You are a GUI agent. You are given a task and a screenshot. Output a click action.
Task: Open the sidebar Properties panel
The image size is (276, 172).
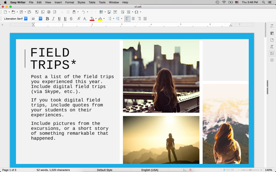(272, 33)
